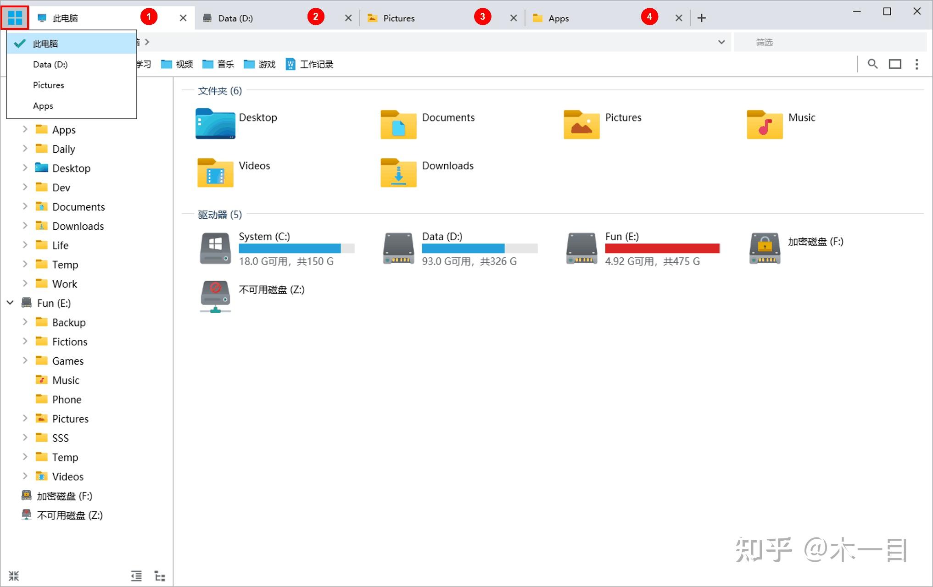Collapse the 驱动器 (5) group header
The width and height of the screenshot is (933, 587).
[220, 215]
